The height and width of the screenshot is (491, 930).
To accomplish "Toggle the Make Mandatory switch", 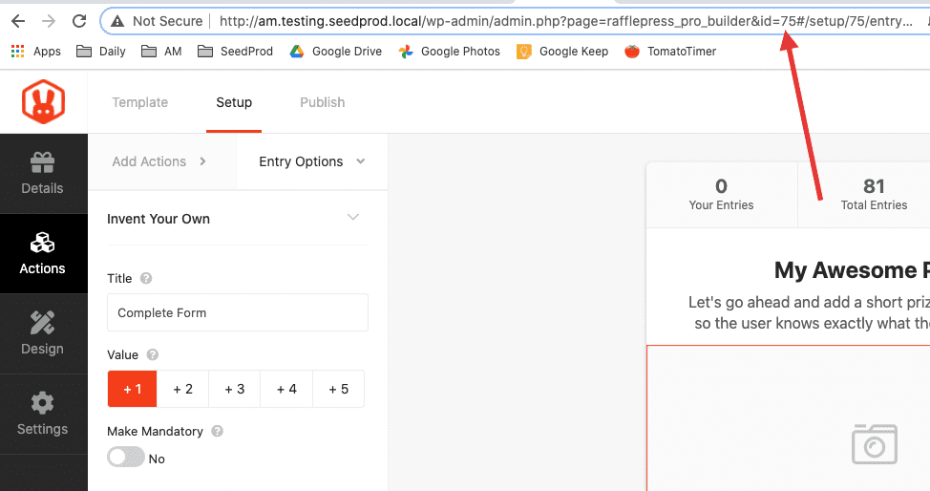I will 126,458.
